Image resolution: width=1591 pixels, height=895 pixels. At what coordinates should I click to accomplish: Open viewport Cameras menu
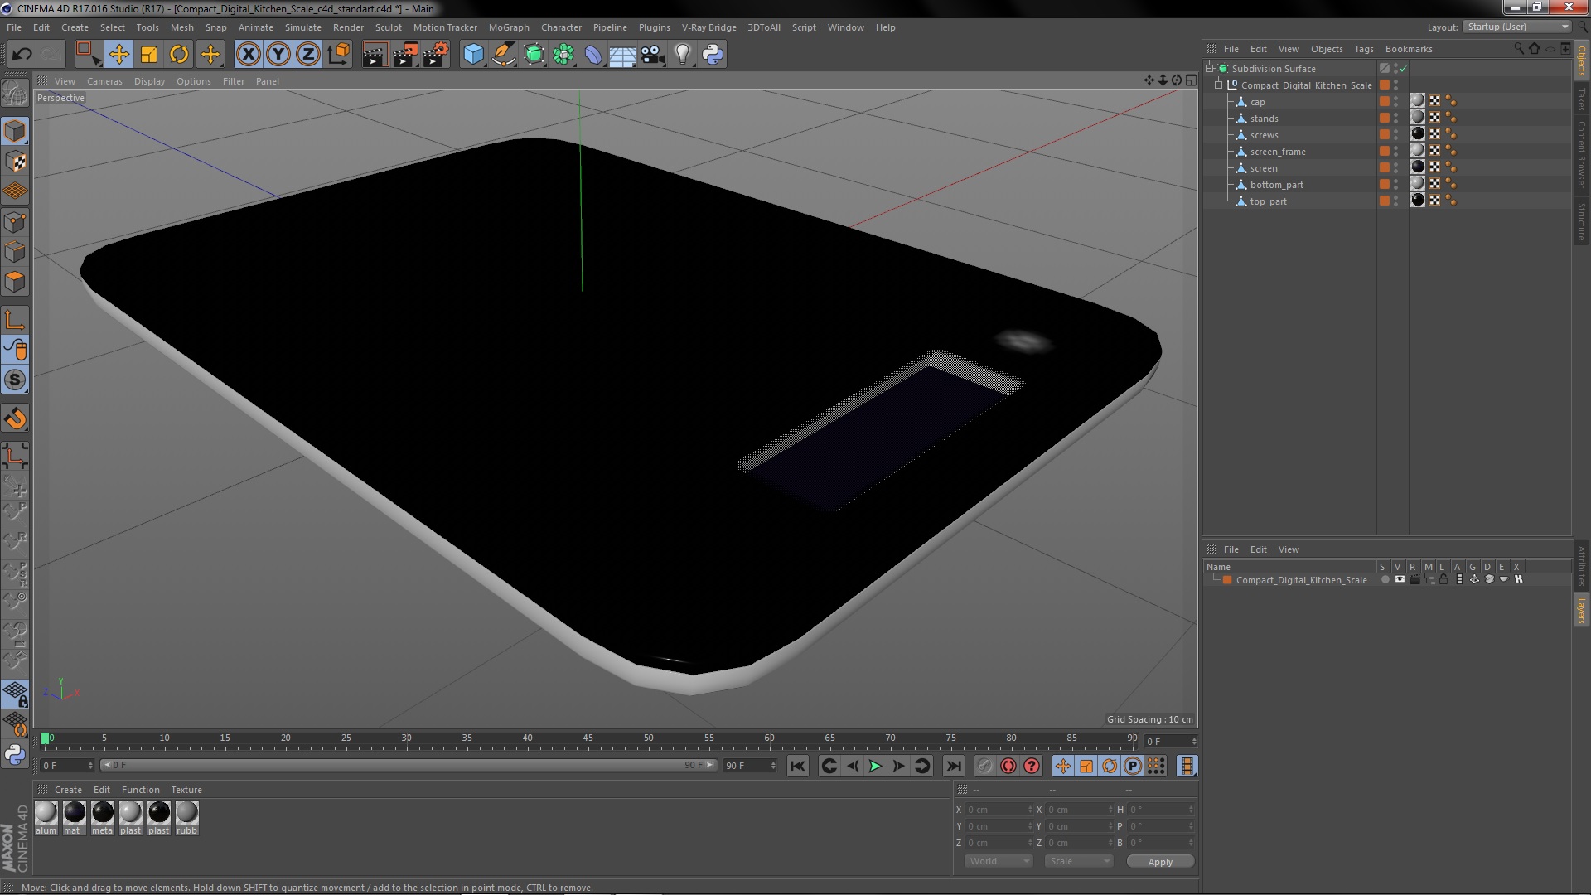(x=104, y=81)
